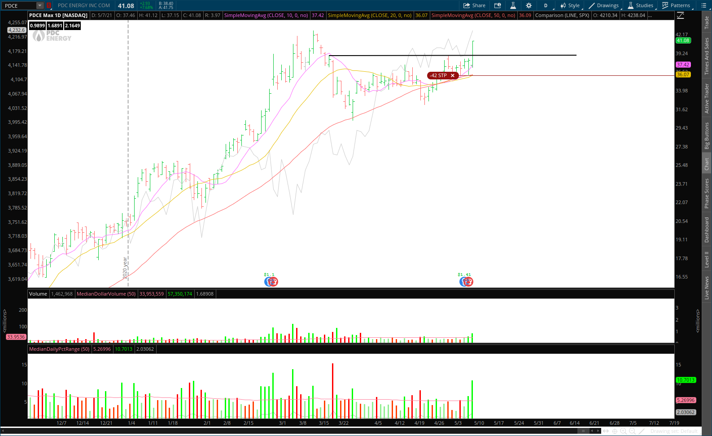Image resolution: width=712 pixels, height=436 pixels.
Task: Open the Drawing set: Default selector
Action: coord(674,431)
